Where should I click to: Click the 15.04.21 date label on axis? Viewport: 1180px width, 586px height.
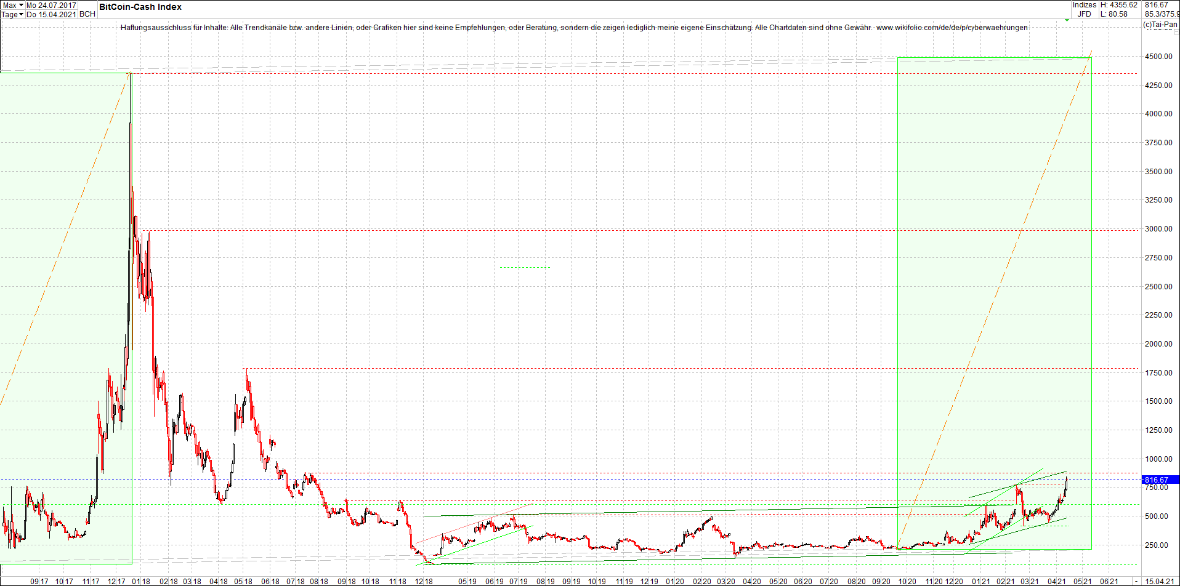(x=1159, y=581)
